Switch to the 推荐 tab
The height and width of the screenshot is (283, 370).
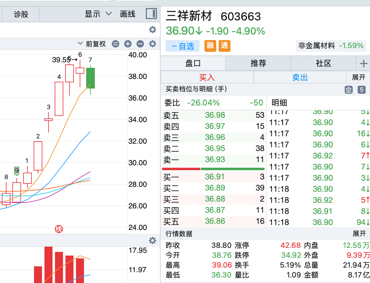(258, 63)
